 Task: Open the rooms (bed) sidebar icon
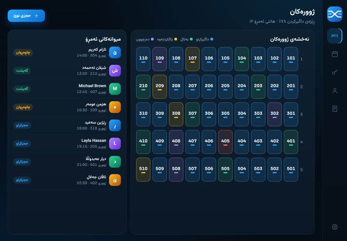[x=334, y=36]
